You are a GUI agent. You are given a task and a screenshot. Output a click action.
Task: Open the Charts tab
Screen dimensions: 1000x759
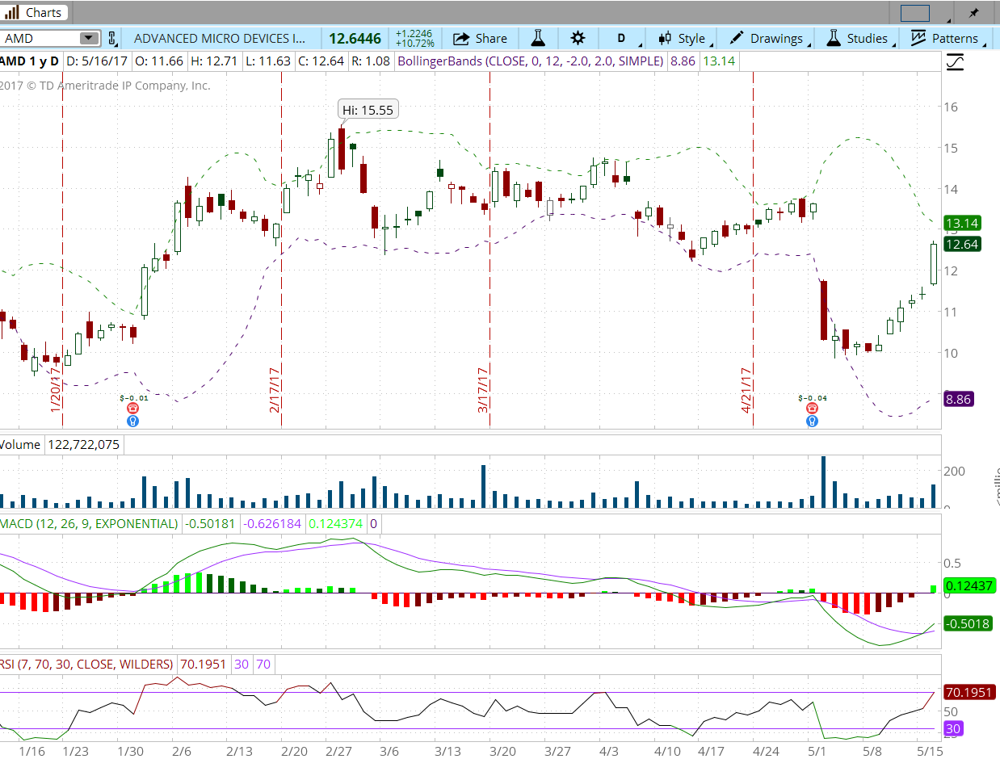35,12
